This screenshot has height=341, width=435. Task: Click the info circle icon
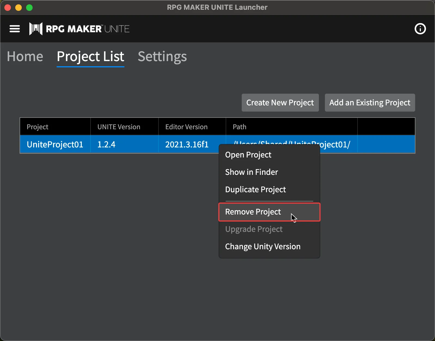(420, 29)
